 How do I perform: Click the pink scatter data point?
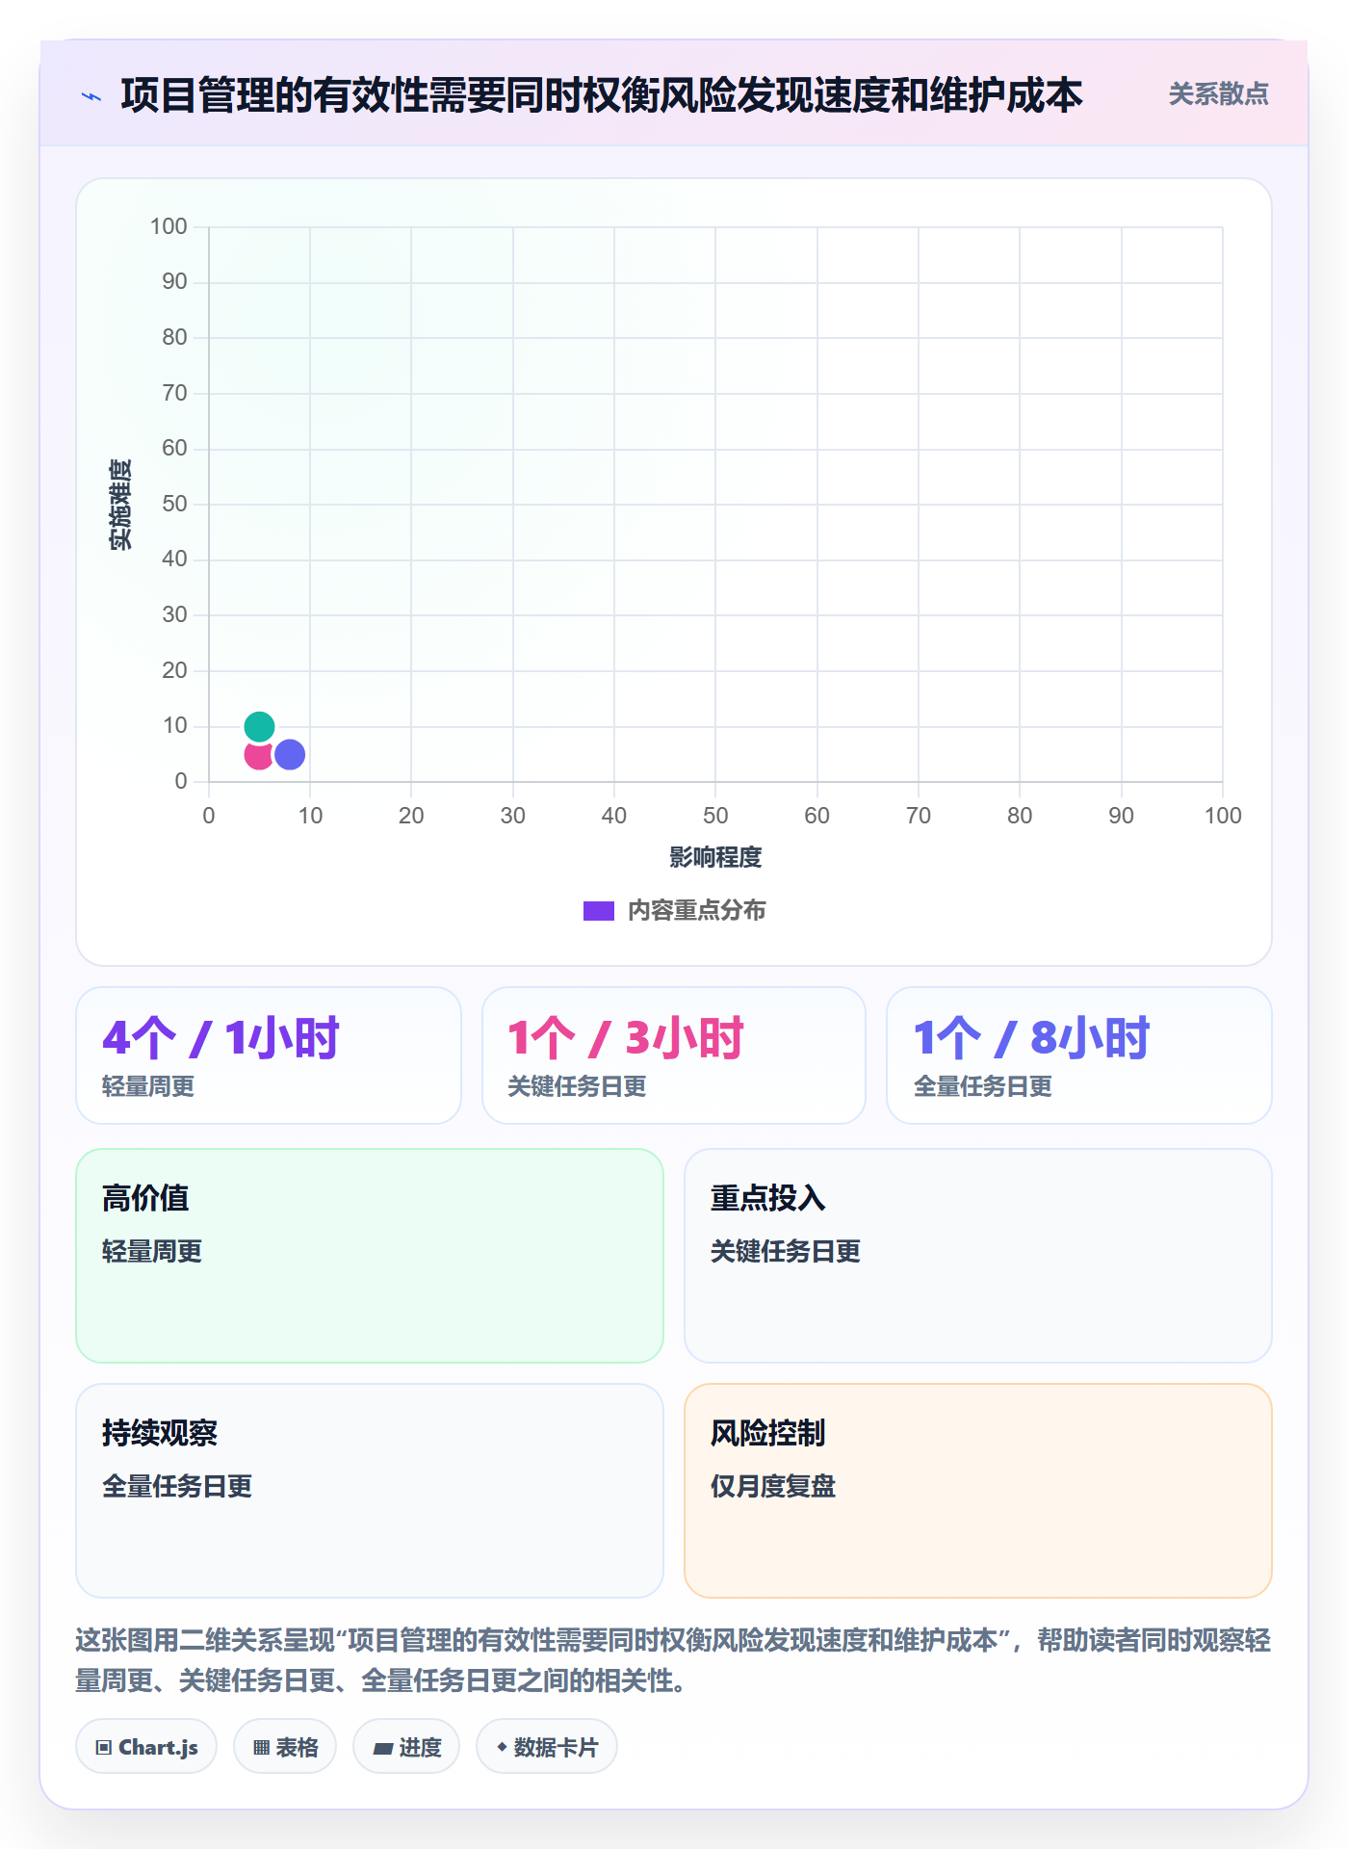coord(257,756)
